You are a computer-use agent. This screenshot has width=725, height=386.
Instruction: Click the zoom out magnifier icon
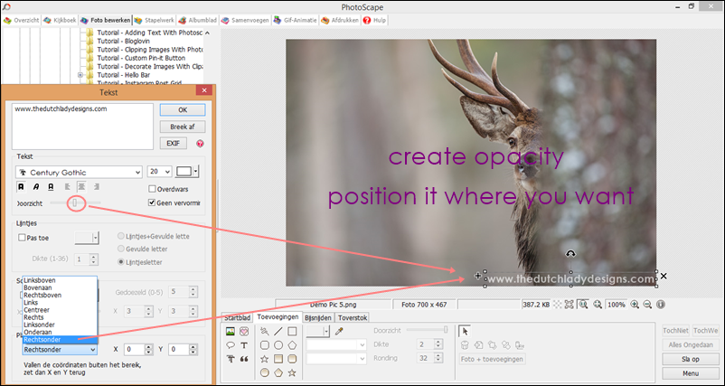point(647,305)
